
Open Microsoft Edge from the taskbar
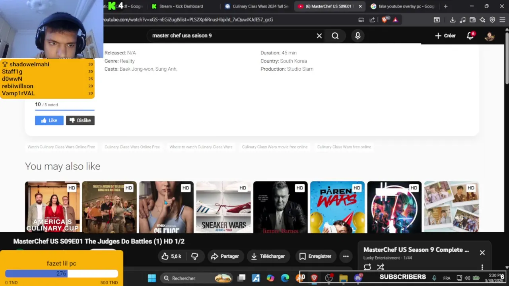(x=285, y=278)
